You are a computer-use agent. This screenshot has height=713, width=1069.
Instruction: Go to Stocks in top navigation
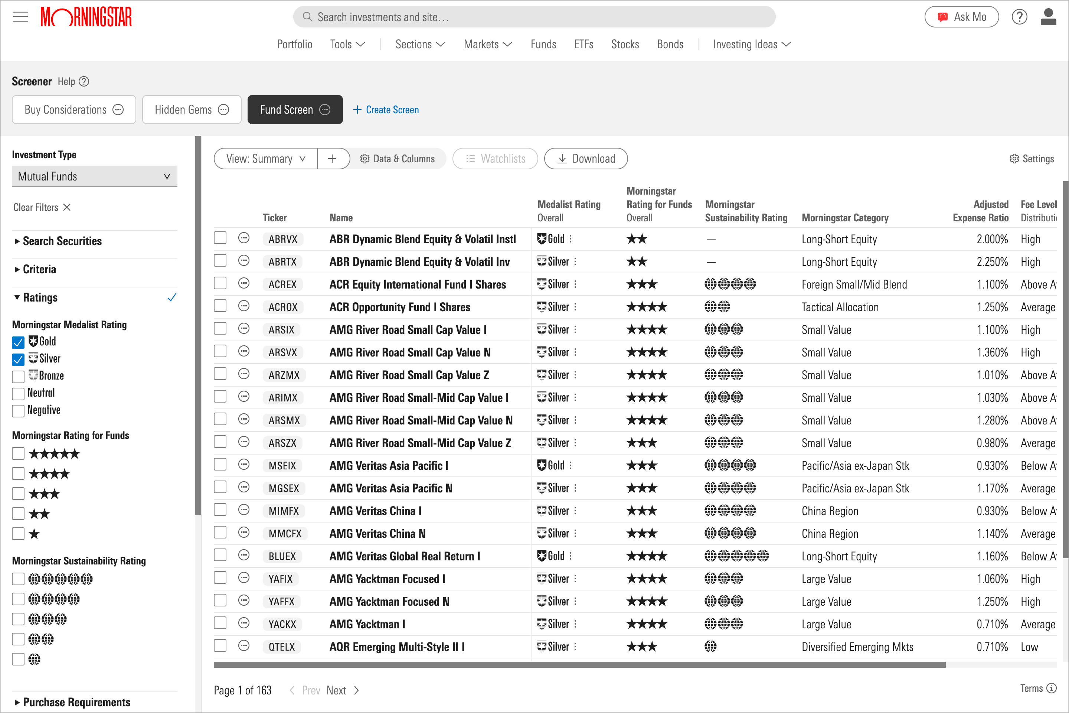tap(625, 44)
